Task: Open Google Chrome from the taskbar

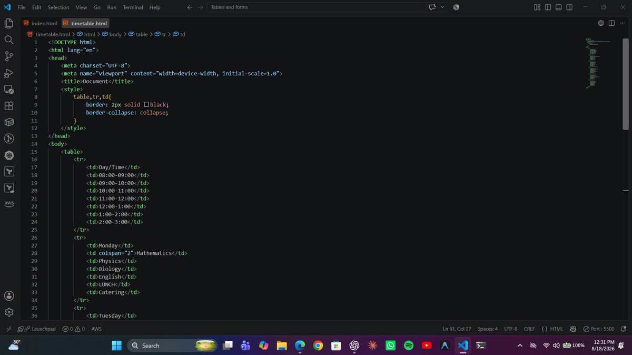Action: 318,346
